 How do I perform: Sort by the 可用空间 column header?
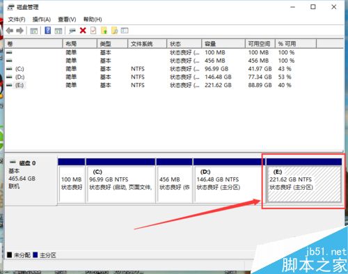coord(260,44)
